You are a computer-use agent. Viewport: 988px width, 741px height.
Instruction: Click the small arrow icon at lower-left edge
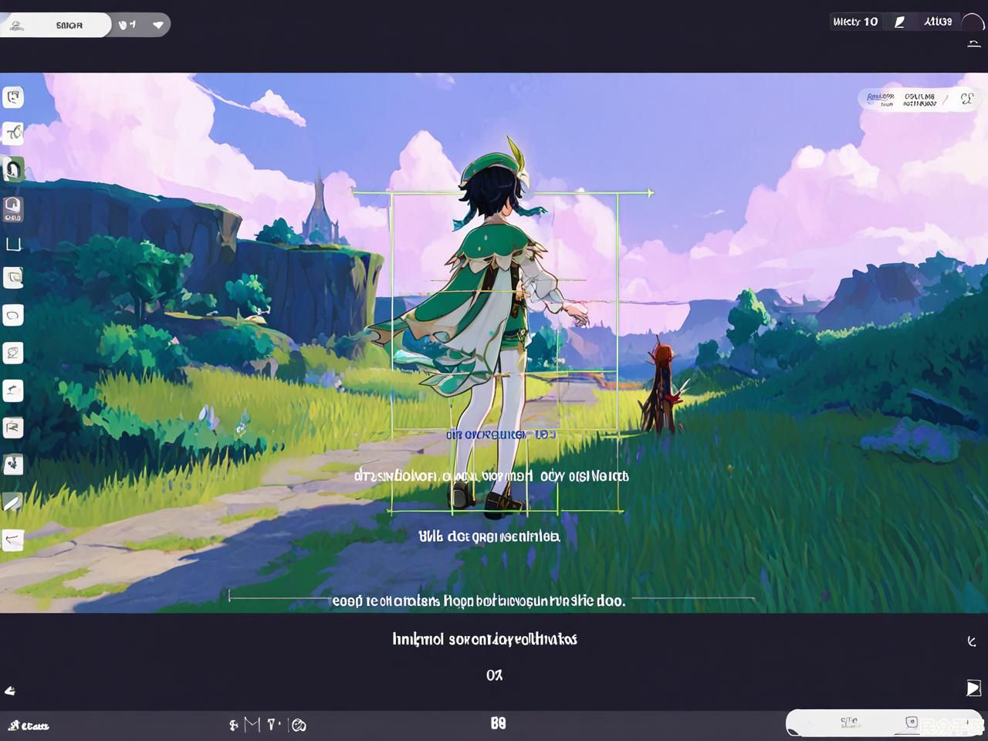[10, 691]
